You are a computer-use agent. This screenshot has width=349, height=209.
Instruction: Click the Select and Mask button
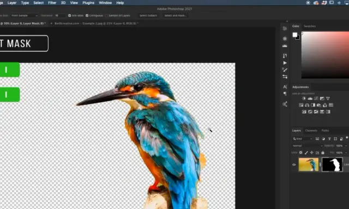[176, 16]
